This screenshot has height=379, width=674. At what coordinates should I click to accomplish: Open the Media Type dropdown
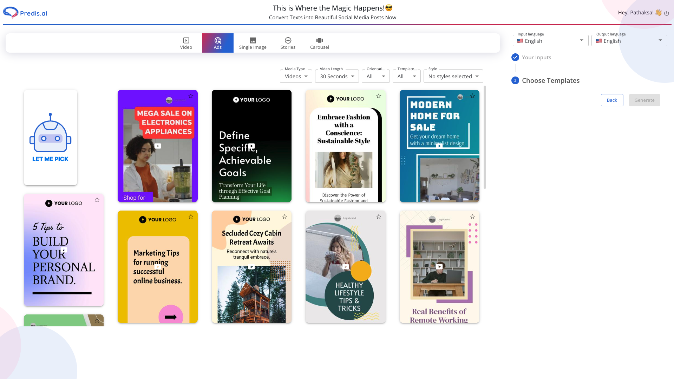[295, 76]
